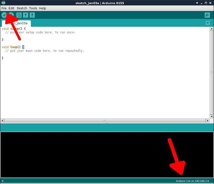Expand the tab options dropdown arrow
This screenshot has width=214, height=184.
208,23
